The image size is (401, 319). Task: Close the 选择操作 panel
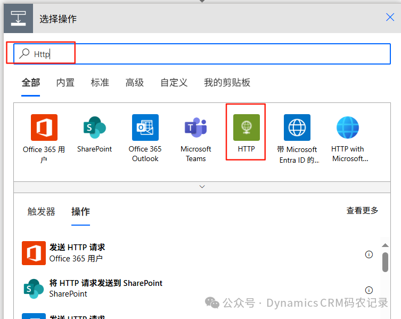click(x=390, y=18)
